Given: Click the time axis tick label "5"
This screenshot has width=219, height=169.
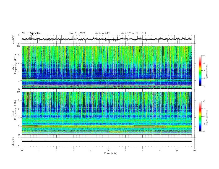Looking at the screenshot, I should pos(108,150).
